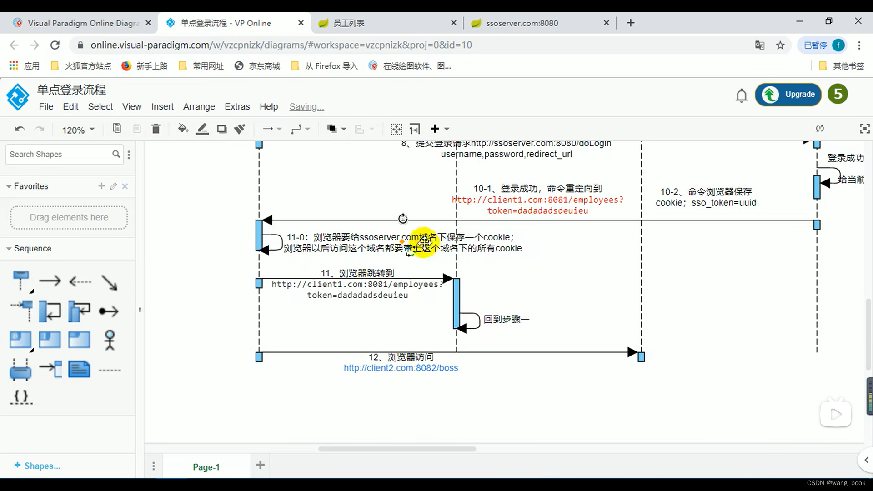The height and width of the screenshot is (491, 873).
Task: Select the diagonal message arrow shape
Action: [110, 282]
